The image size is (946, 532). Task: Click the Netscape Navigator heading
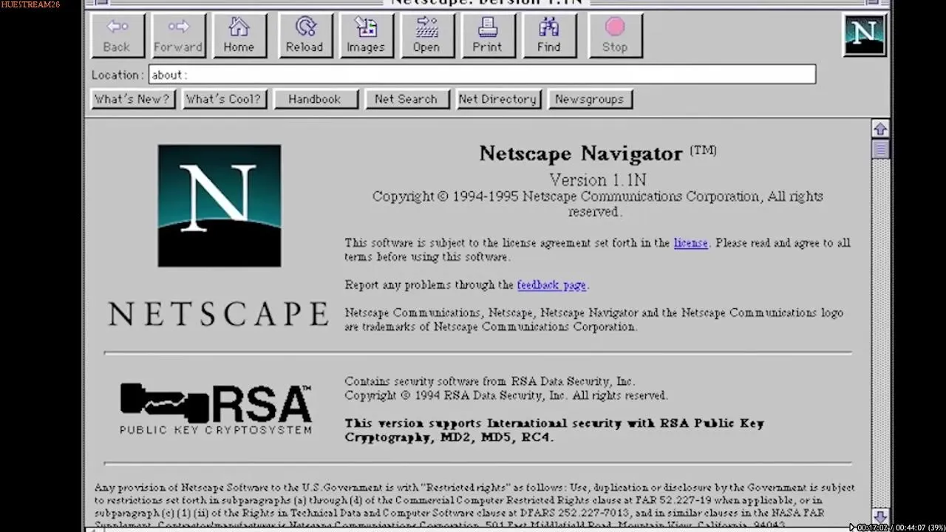pos(581,153)
